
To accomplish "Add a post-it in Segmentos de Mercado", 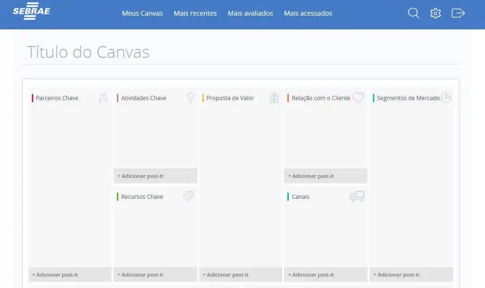I will click(x=411, y=274).
